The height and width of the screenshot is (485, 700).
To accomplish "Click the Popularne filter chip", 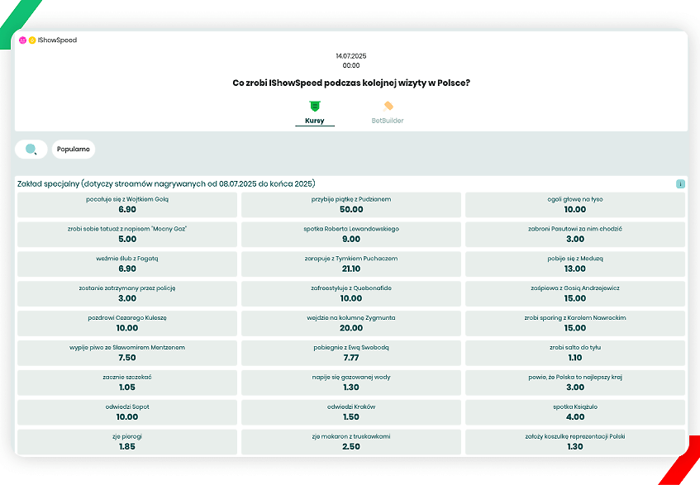I will coord(74,149).
